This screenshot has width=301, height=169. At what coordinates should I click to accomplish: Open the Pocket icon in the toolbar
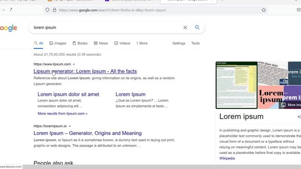(x=299, y=10)
